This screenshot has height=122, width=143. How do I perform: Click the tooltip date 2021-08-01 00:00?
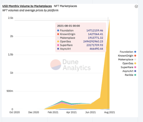tap(69, 26)
